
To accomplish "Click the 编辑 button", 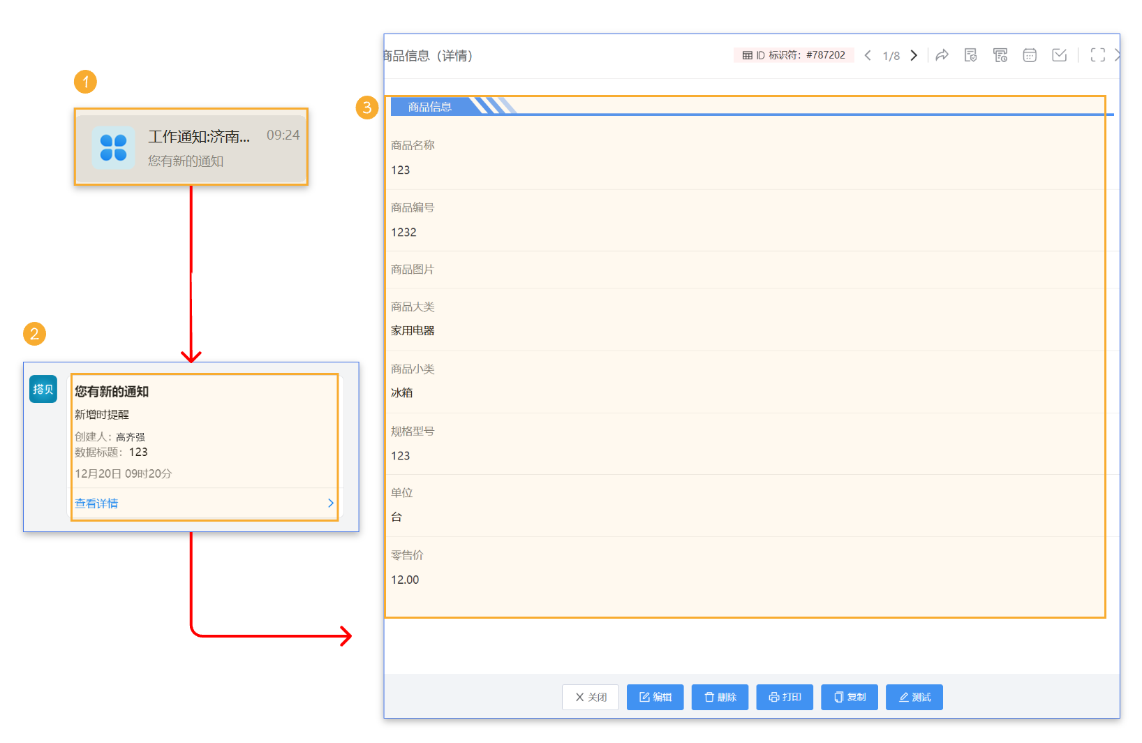I will [x=655, y=697].
